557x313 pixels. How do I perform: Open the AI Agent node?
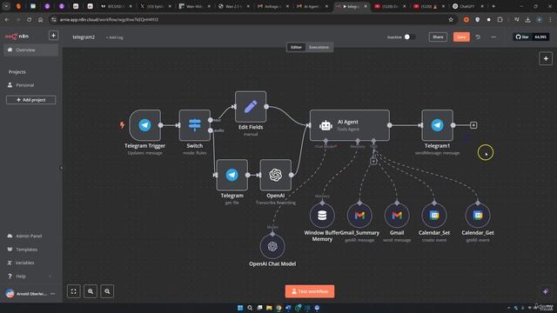pyautogui.click(x=350, y=125)
